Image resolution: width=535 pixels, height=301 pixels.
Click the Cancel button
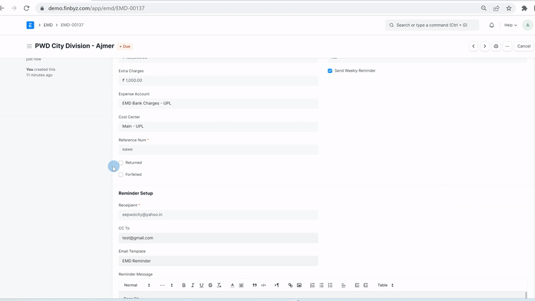(524, 46)
